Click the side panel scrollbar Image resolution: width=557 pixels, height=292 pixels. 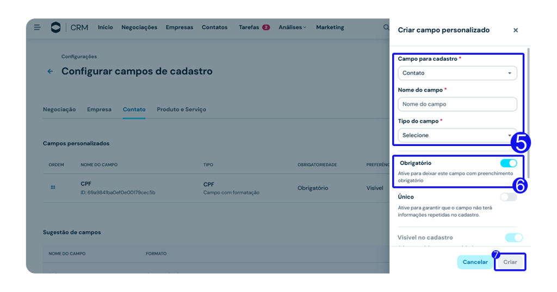[x=528, y=109]
